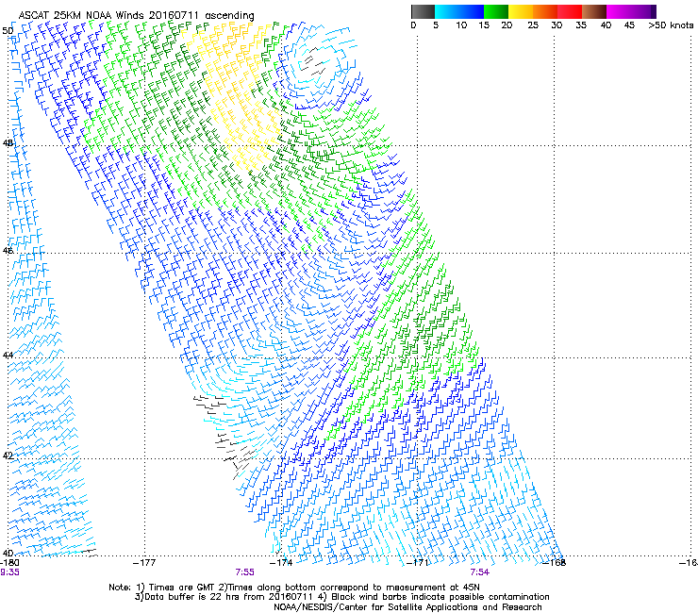Click the latitude label '48'

coord(8,143)
